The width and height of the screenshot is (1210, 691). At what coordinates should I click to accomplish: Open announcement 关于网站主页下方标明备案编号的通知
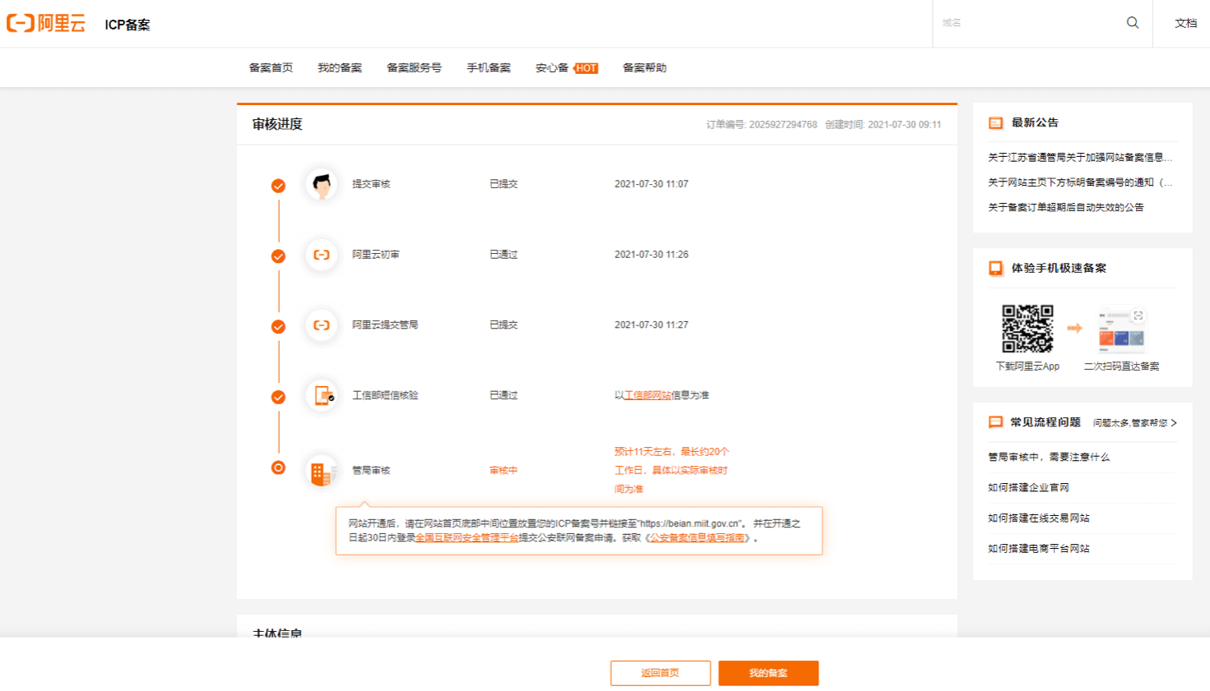pos(1080,182)
